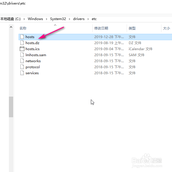The height and width of the screenshot is (172, 172).
Task: Click the protocol file name
Action: tap(33, 67)
